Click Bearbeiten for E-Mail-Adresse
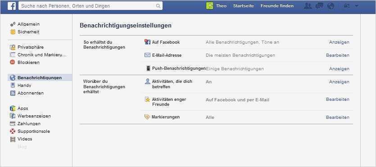Image resolution: width=376 pixels, height=167 pixels. (338, 55)
